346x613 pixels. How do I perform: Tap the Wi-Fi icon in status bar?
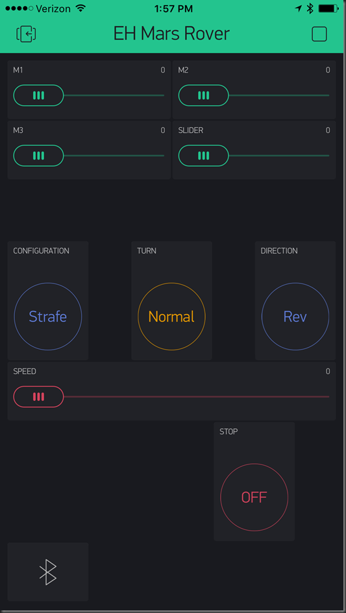80,8
